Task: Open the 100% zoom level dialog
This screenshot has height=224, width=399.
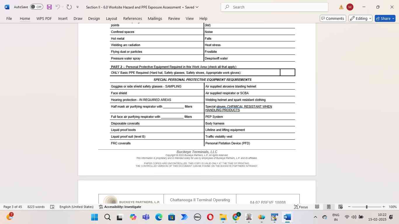Action: [393, 207]
